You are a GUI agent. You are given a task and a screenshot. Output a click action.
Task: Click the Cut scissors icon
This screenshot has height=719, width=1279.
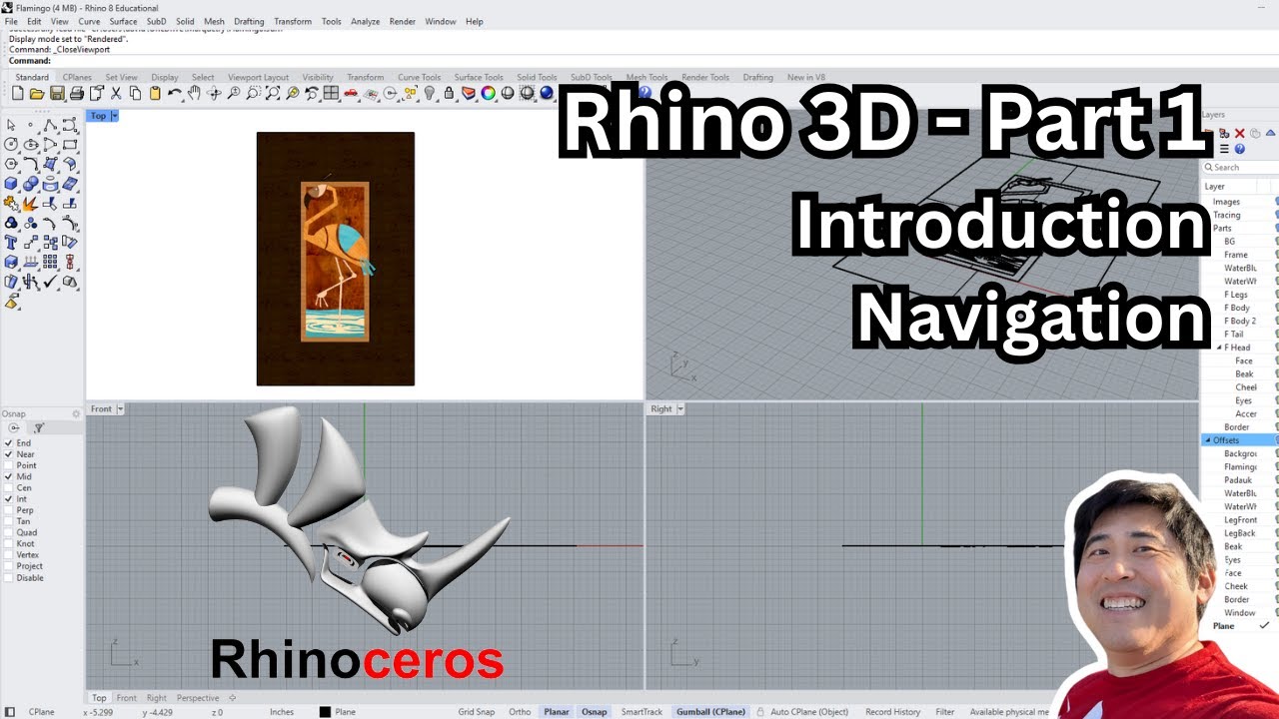(x=116, y=93)
